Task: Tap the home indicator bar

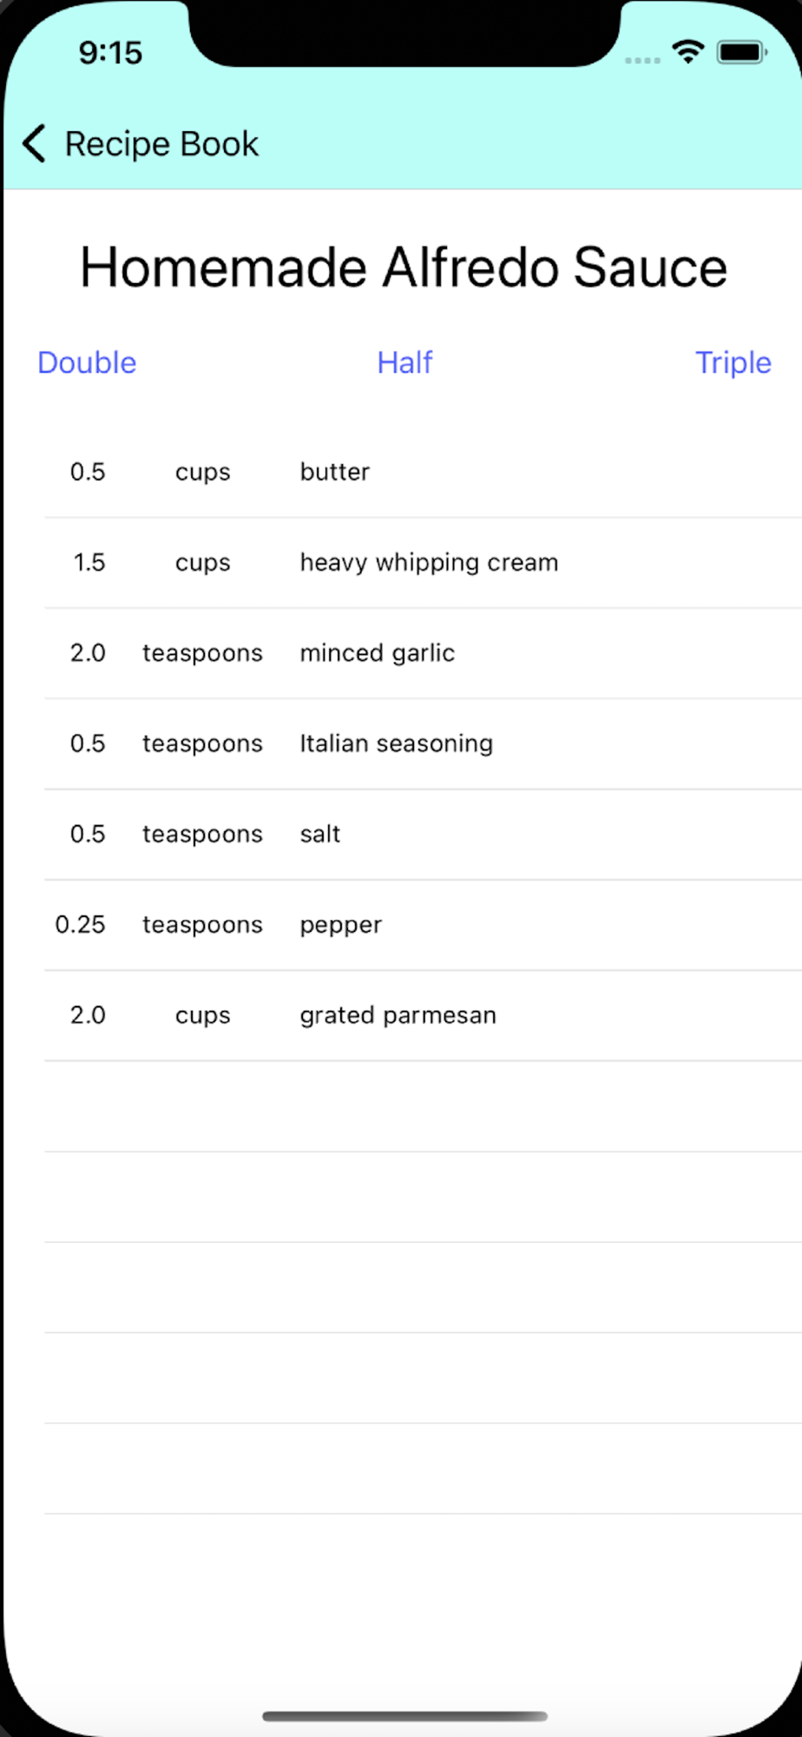Action: click(404, 1715)
